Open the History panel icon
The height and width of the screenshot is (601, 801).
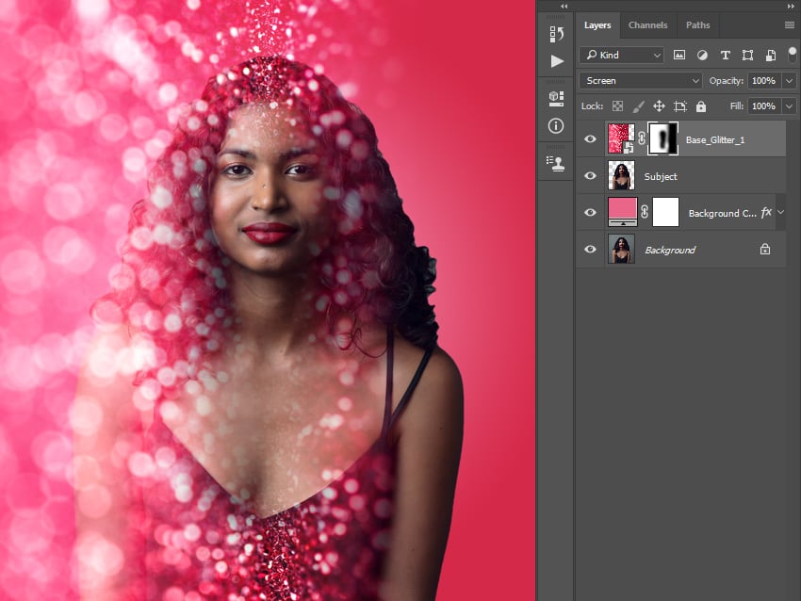(x=556, y=35)
